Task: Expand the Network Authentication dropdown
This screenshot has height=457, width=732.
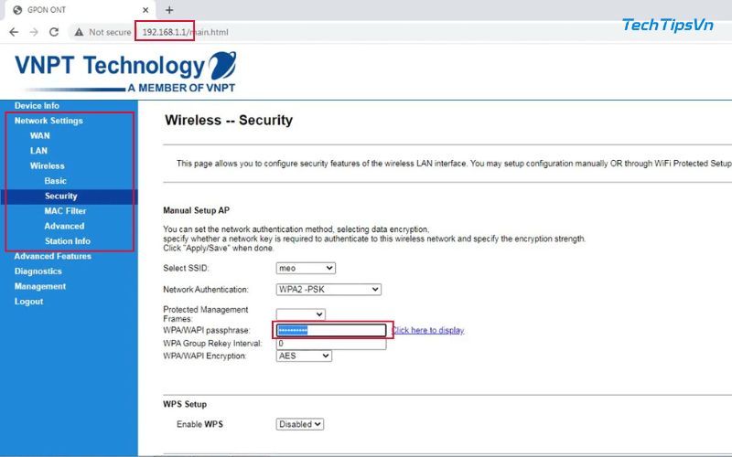Action: pyautogui.click(x=328, y=290)
